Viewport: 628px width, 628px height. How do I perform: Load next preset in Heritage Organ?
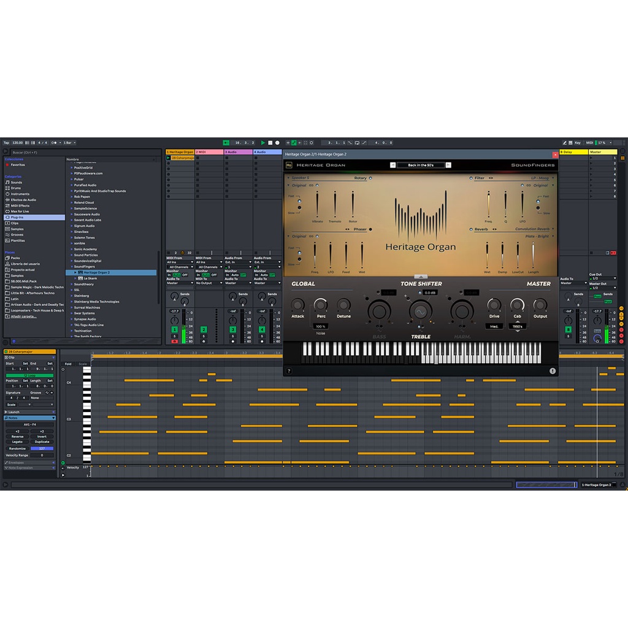click(x=448, y=165)
